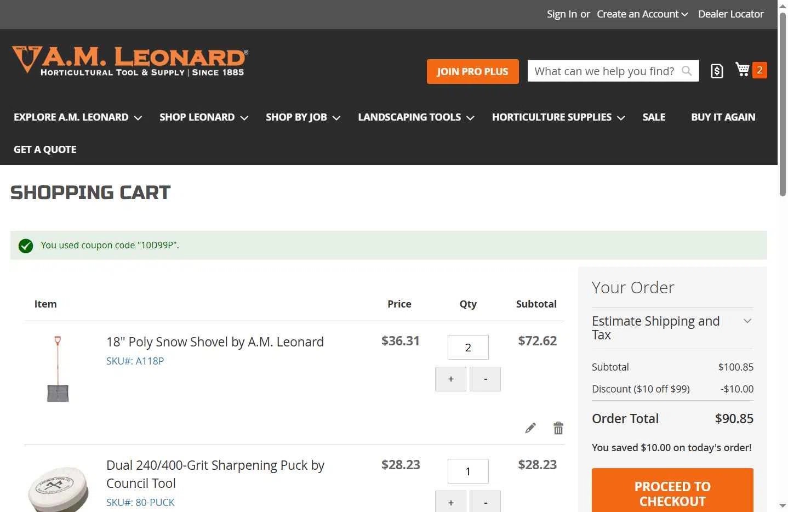Click the Your Order heading
This screenshot has width=788, height=512.
tap(633, 287)
